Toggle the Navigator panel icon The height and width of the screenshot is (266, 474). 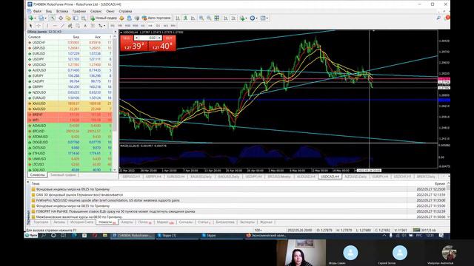click(68, 18)
